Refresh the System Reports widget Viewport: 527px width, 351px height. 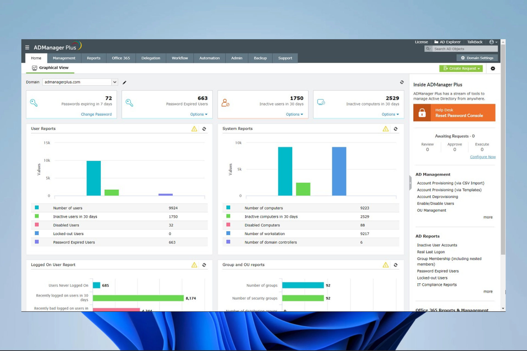click(396, 129)
